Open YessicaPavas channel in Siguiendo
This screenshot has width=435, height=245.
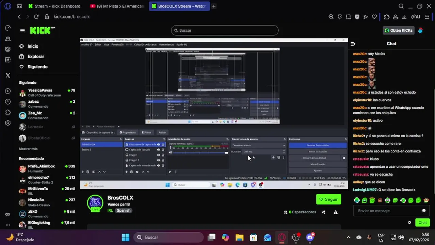47,93
